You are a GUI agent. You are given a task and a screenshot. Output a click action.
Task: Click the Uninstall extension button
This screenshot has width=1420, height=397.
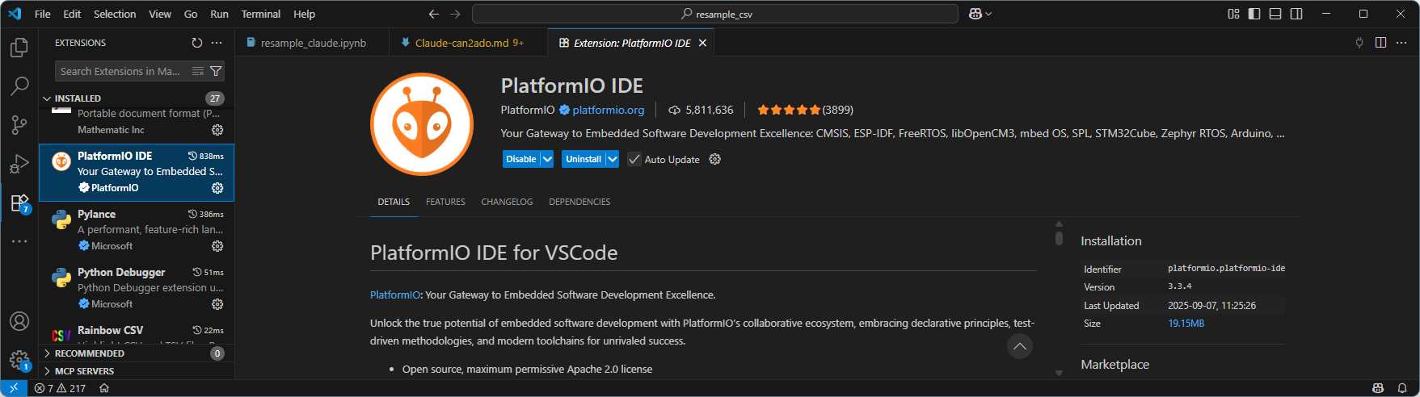(583, 159)
